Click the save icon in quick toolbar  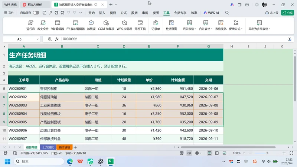44,13
